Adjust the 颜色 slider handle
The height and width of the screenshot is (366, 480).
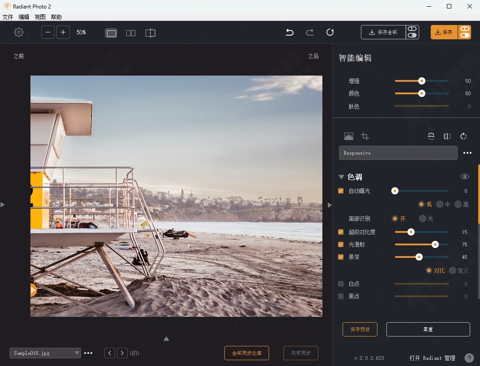pos(421,93)
